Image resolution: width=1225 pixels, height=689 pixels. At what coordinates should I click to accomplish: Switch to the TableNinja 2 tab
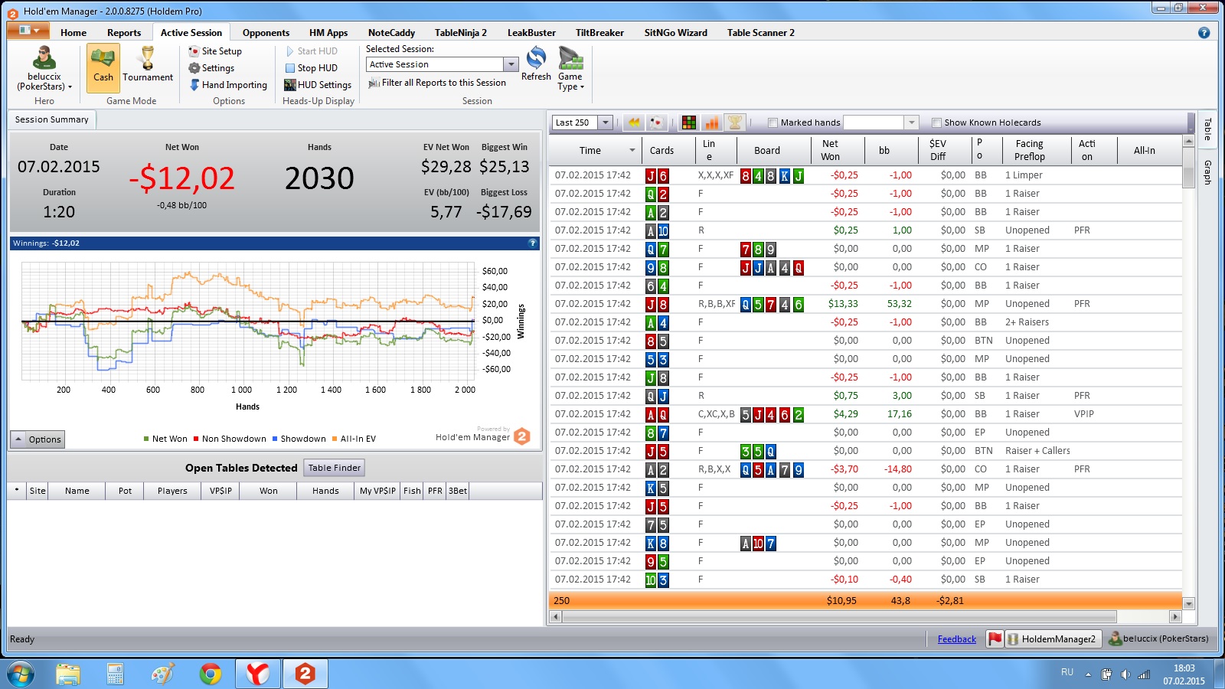click(461, 32)
